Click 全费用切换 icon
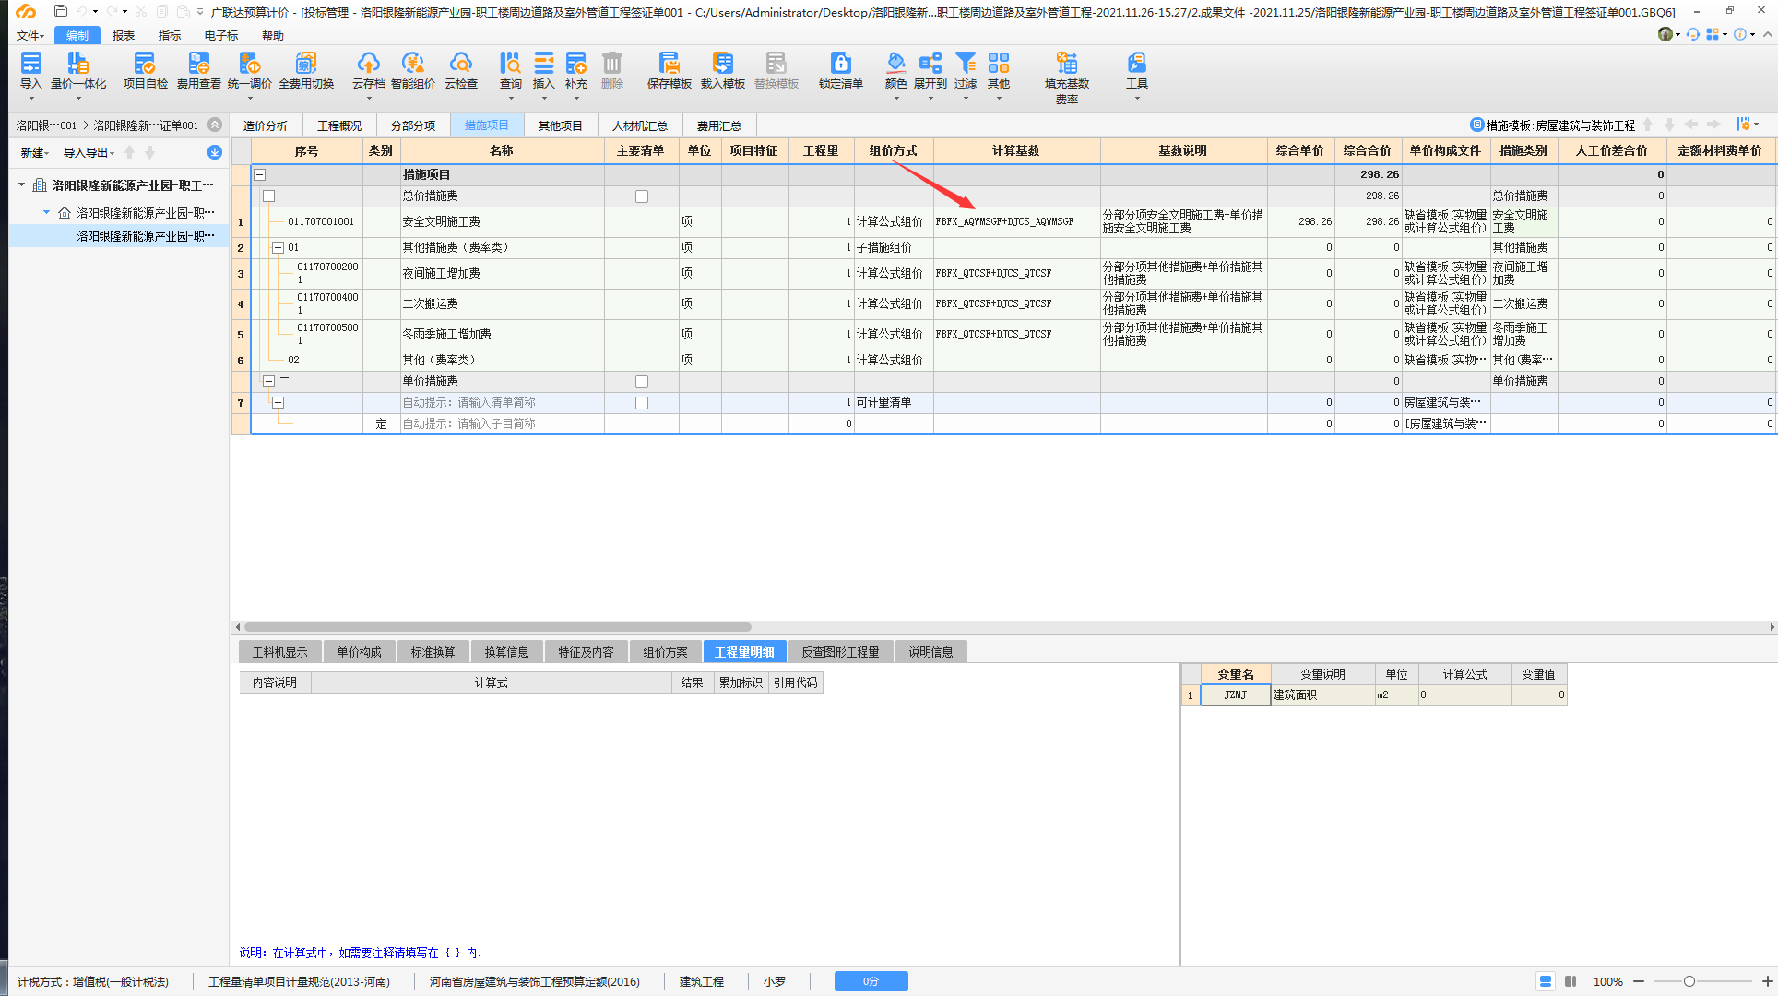This screenshot has height=996, width=1778. click(x=305, y=71)
